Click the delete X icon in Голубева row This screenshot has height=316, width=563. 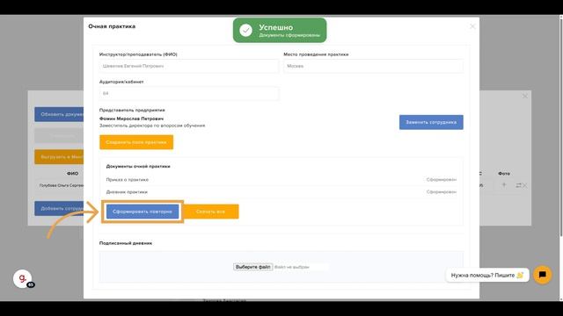tap(525, 185)
